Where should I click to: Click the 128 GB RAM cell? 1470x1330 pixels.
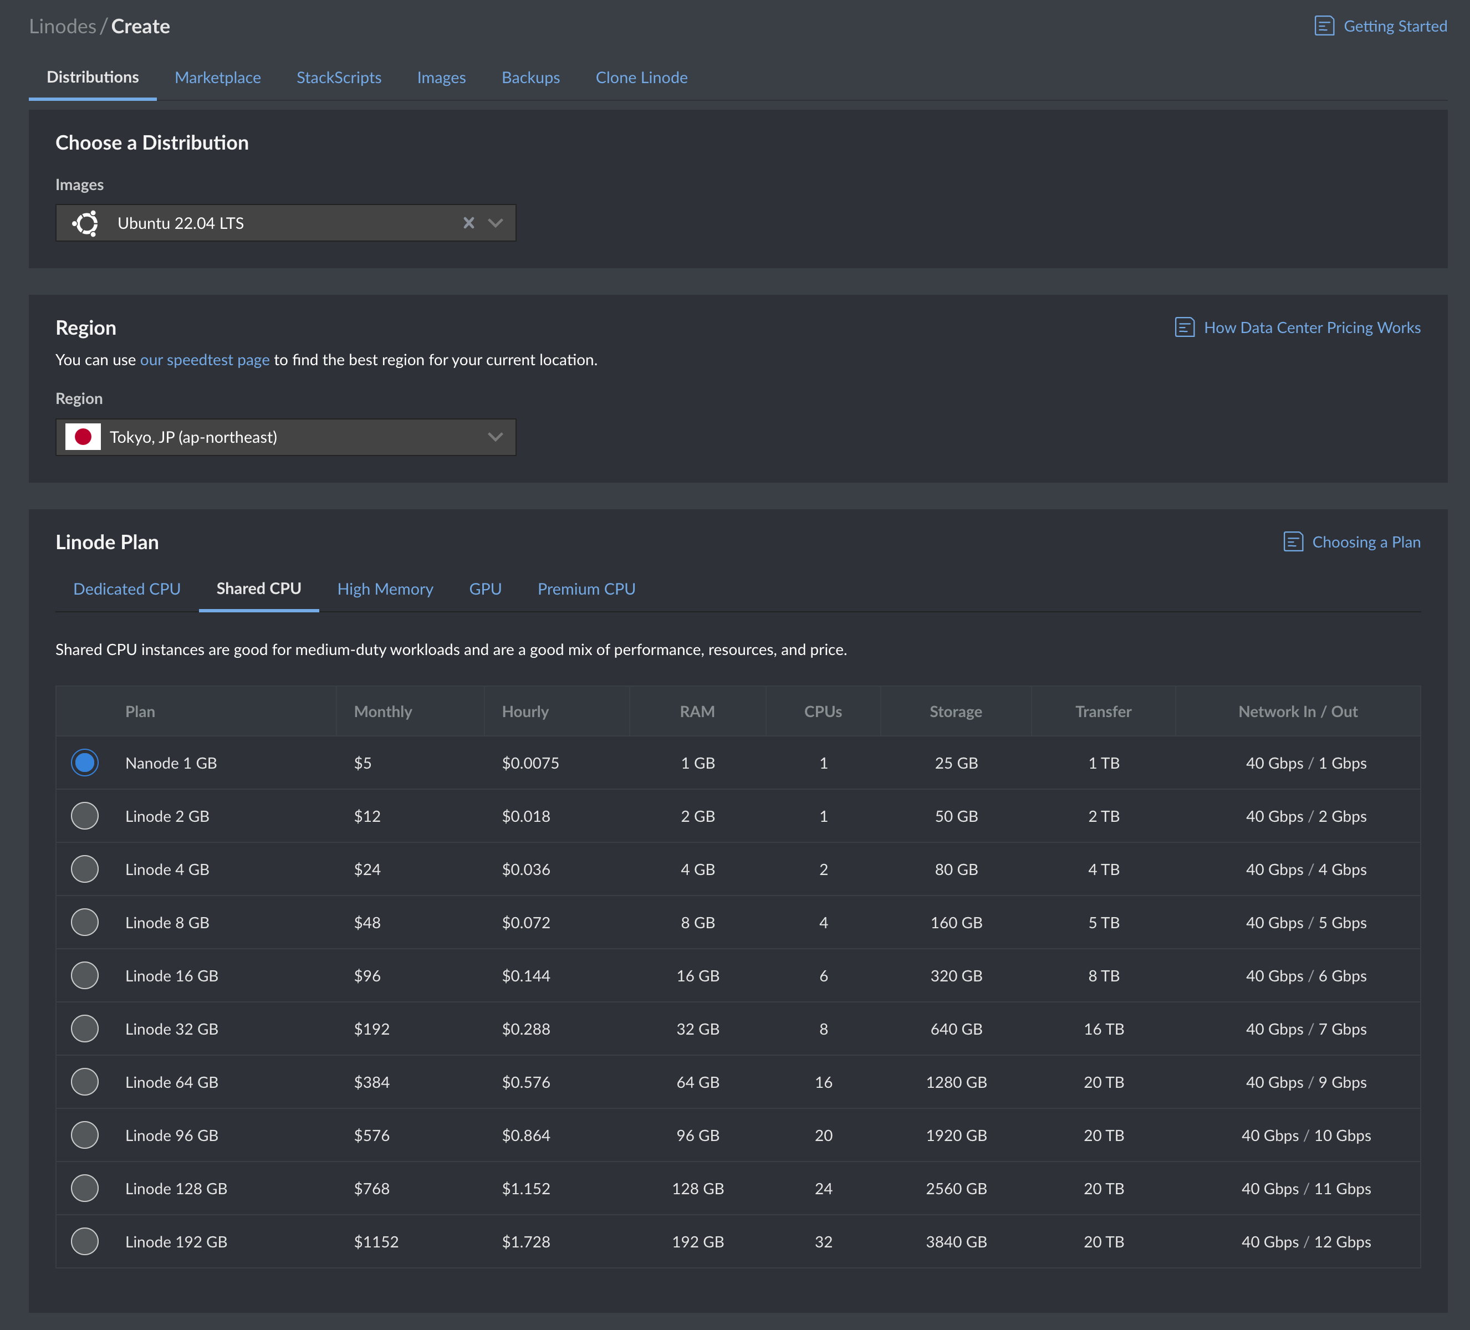click(x=698, y=1189)
